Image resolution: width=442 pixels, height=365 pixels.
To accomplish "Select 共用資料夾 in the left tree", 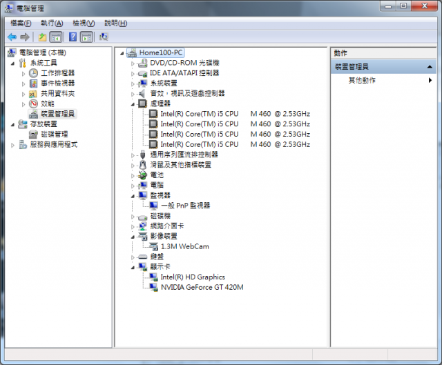I will (57, 94).
